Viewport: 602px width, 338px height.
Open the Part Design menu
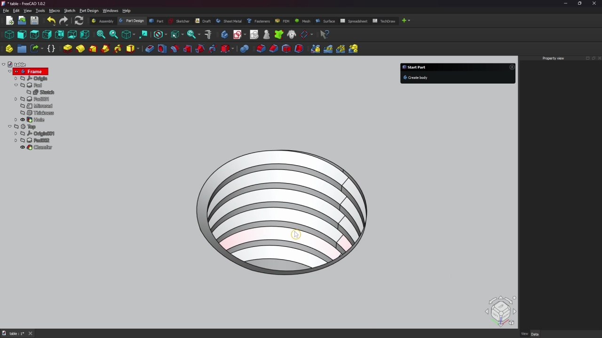(x=89, y=10)
